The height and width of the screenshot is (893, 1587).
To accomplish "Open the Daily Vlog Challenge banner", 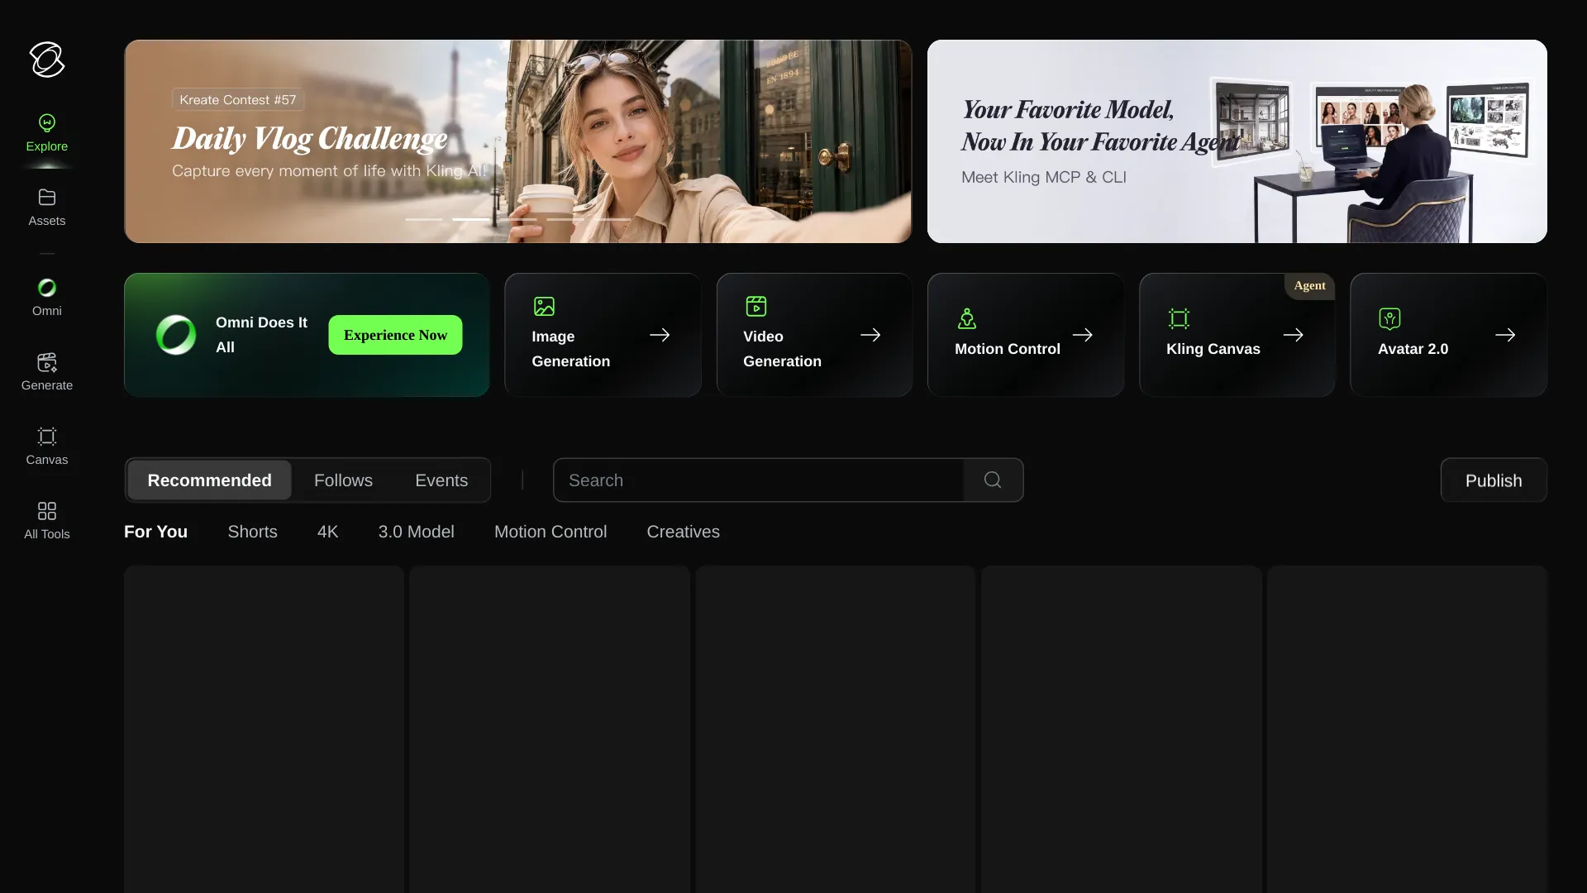I will 518,141.
